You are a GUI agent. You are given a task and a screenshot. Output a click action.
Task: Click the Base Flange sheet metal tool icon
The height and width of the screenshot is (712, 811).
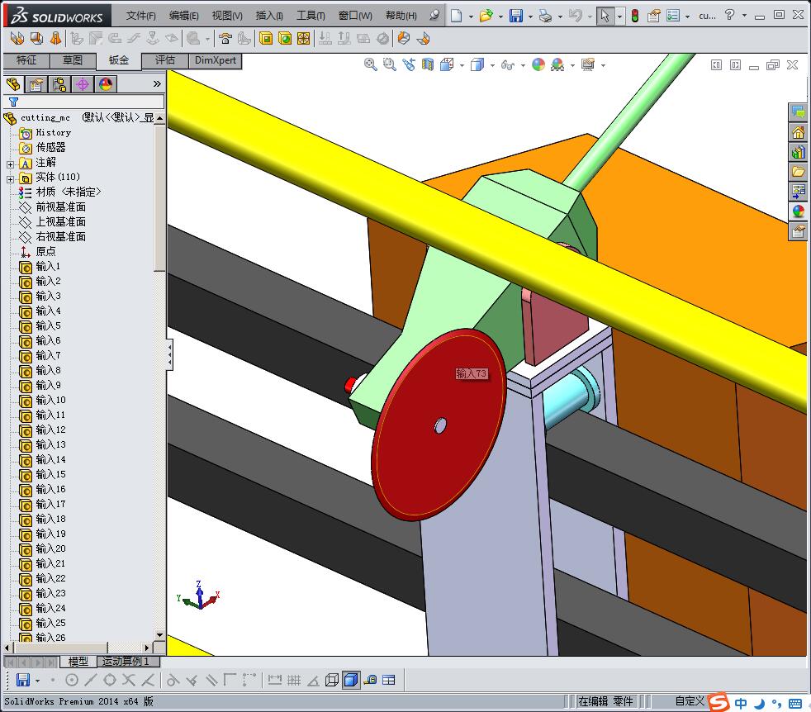[x=17, y=38]
